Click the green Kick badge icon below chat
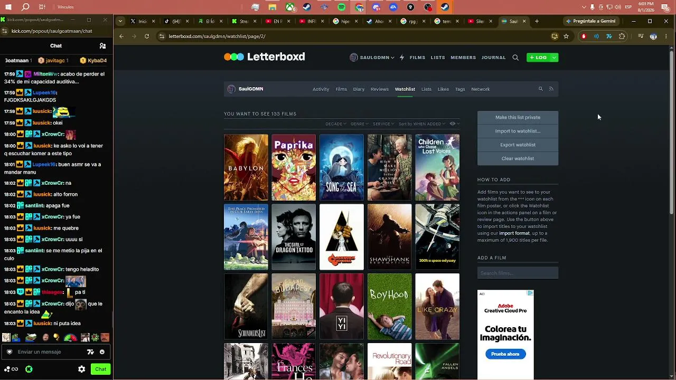 point(29,369)
